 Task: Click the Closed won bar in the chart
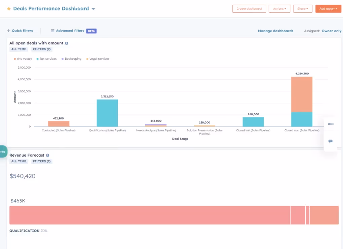tap(301, 101)
